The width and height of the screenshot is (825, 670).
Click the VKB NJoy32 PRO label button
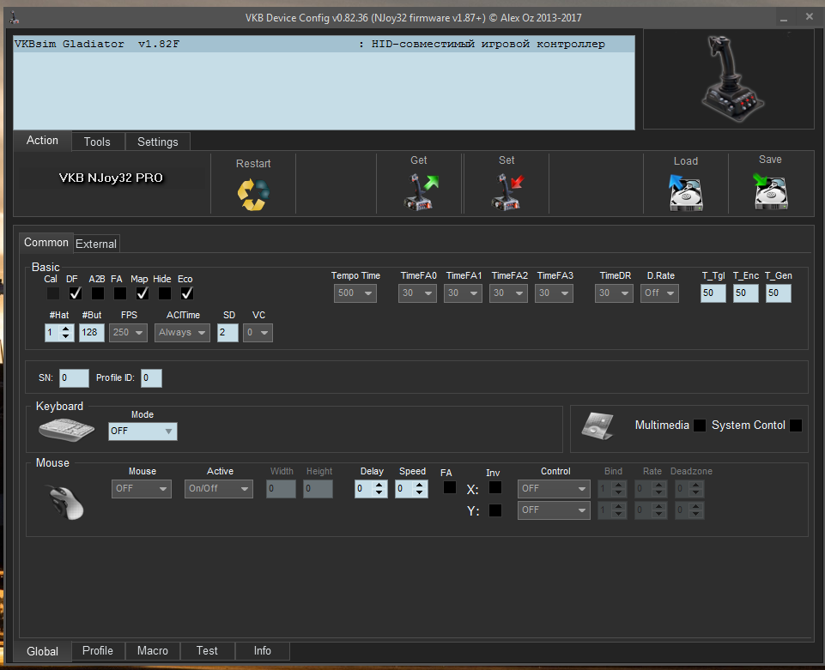click(111, 178)
